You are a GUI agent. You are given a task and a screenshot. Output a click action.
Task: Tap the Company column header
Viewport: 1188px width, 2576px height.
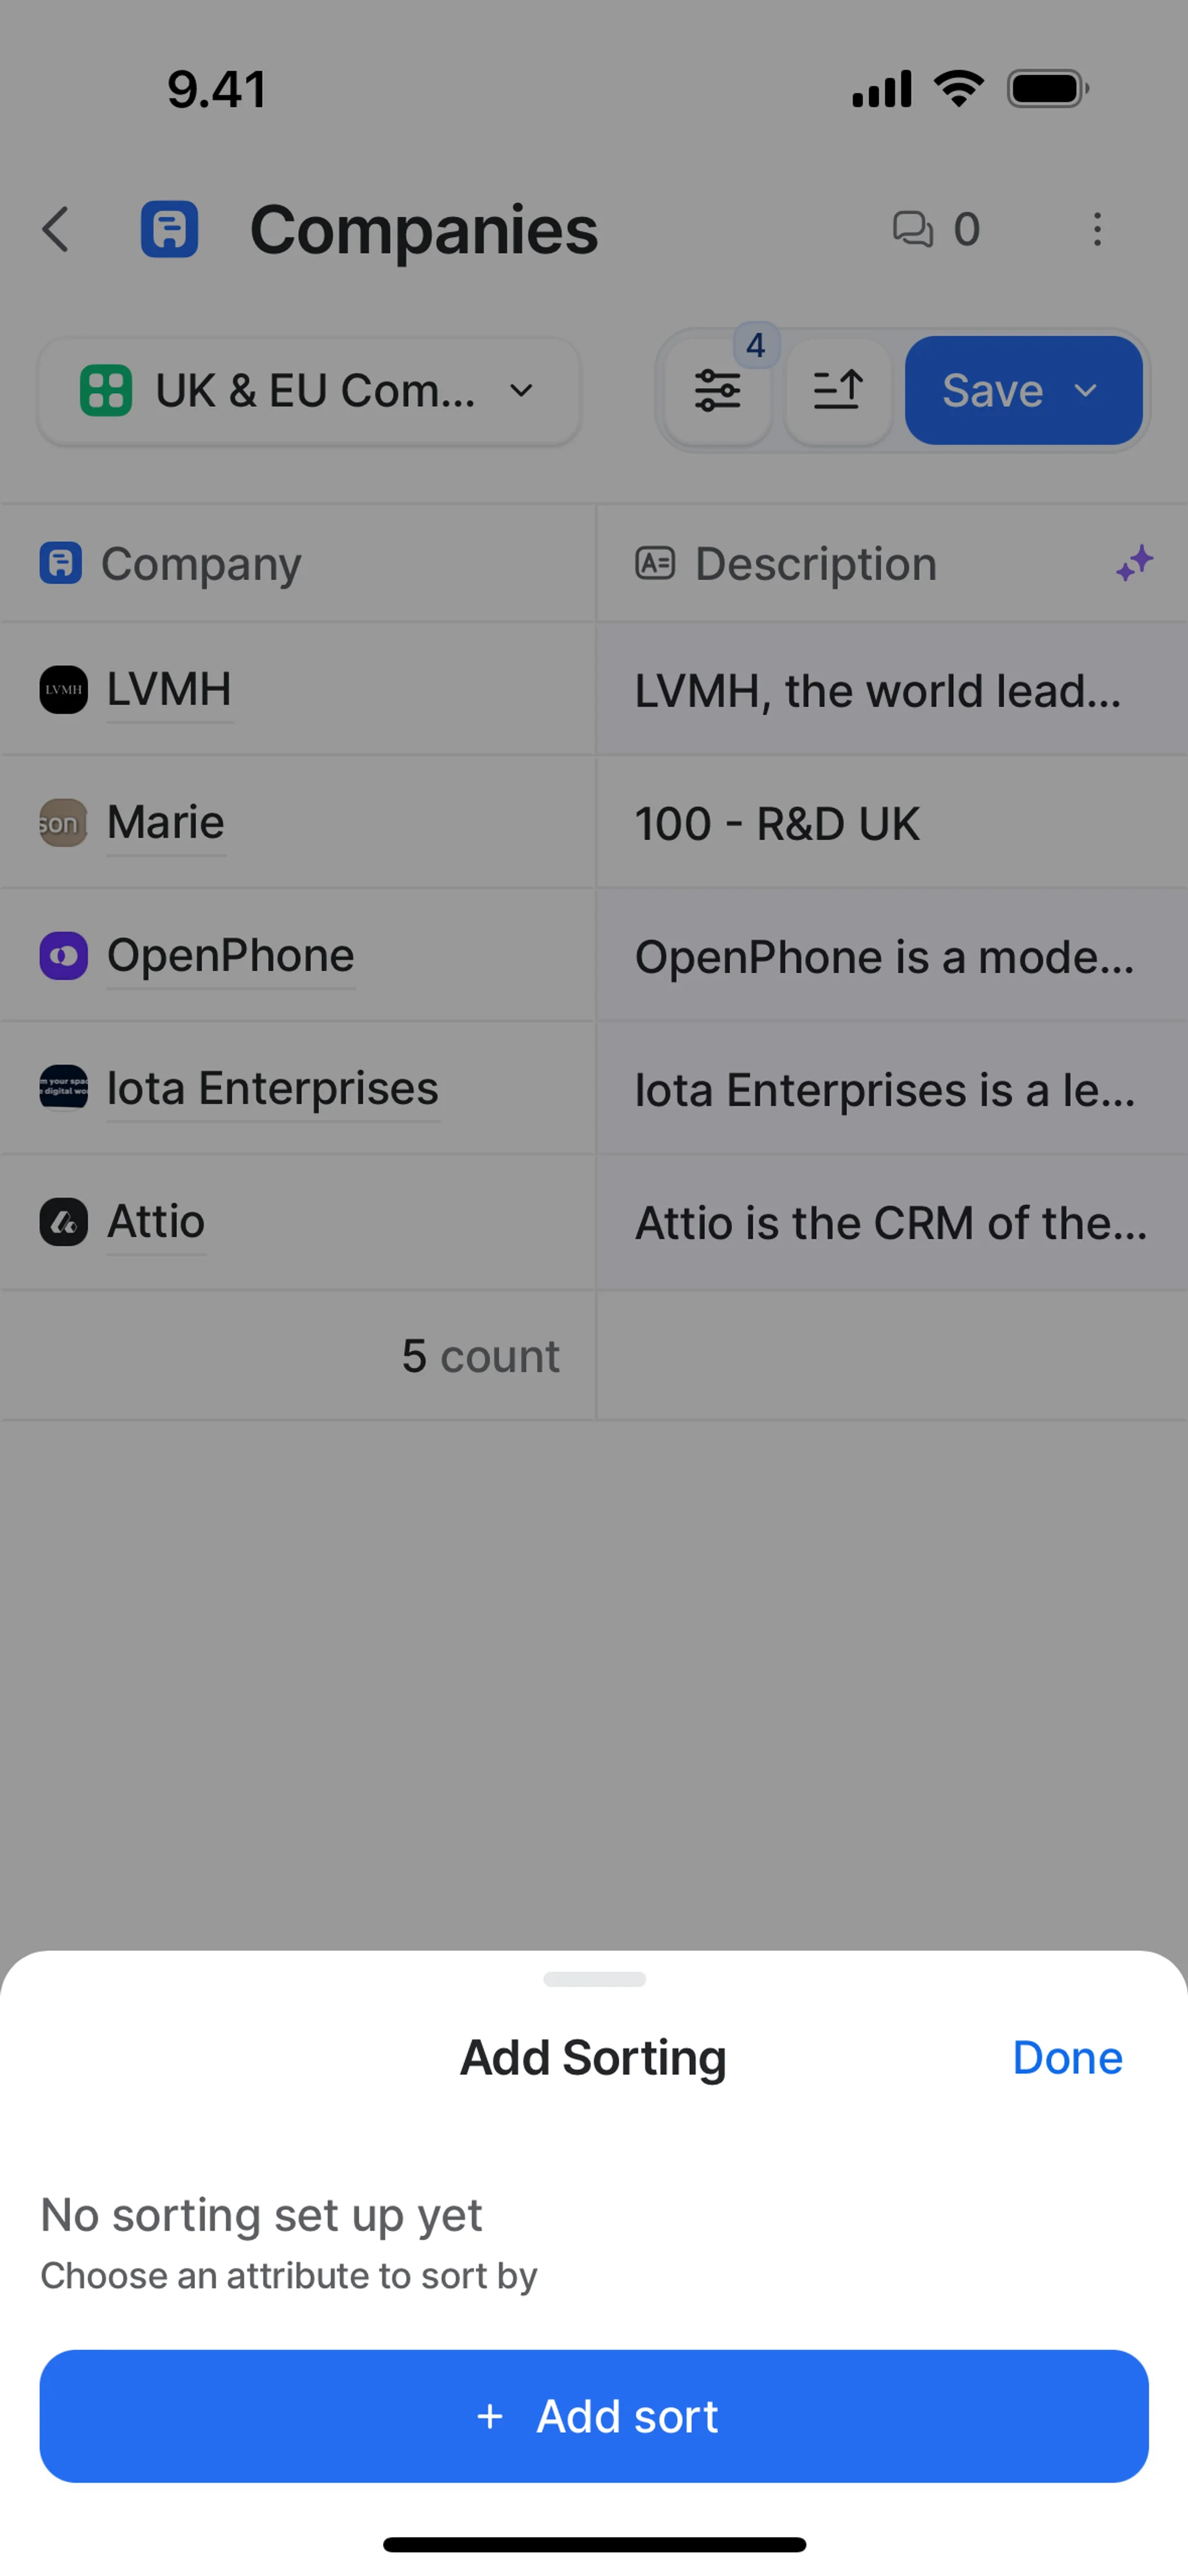click(298, 563)
